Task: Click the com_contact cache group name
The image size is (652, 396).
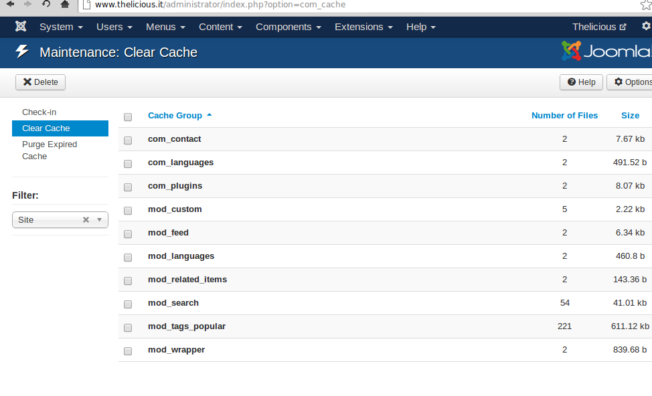Action: pos(174,139)
